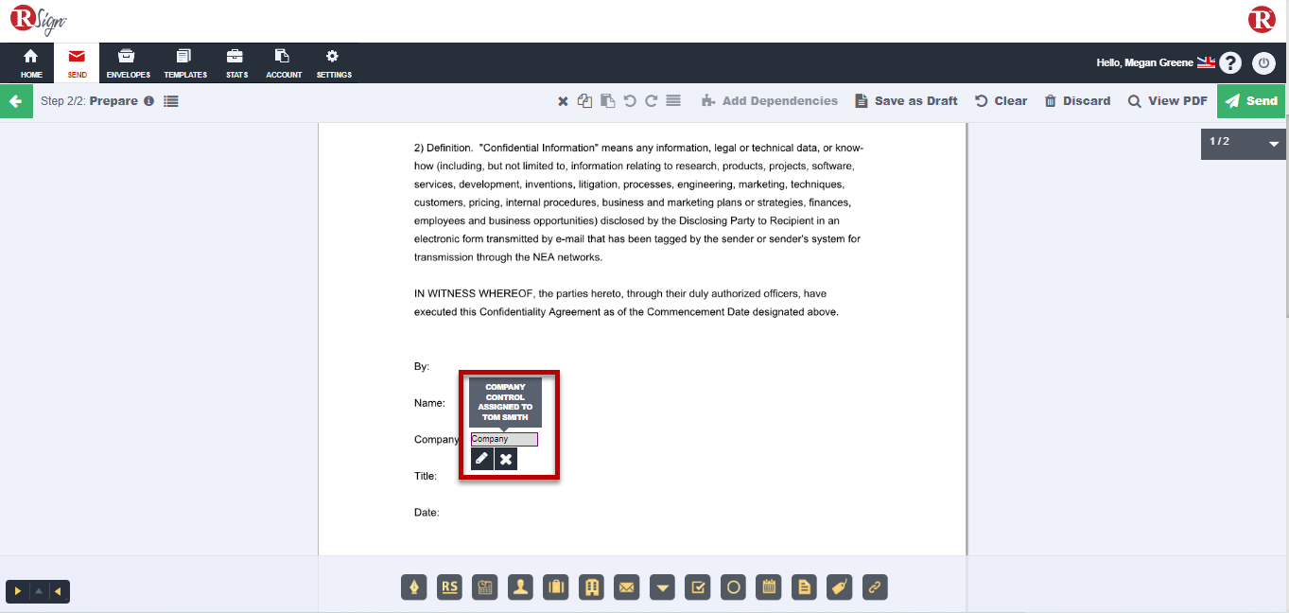Click the green Send button
Viewport: 1289px width, 613px height.
[x=1250, y=101]
